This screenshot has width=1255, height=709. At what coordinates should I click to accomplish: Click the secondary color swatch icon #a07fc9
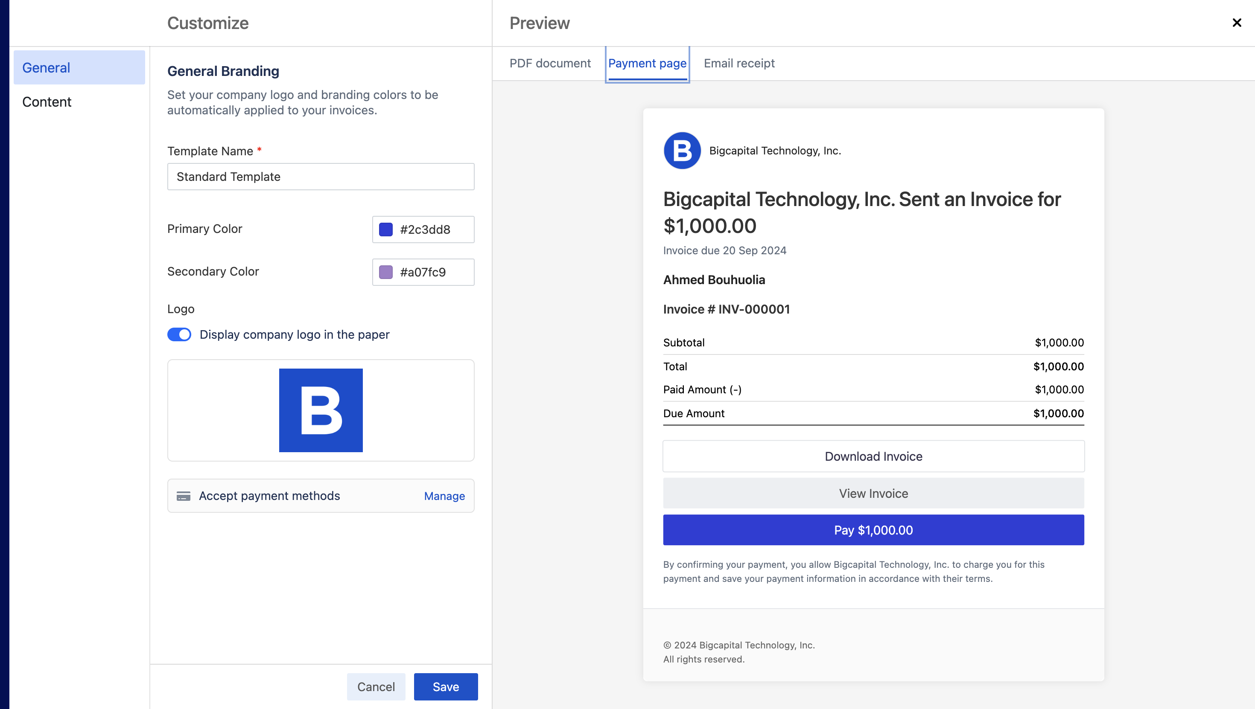click(x=386, y=271)
